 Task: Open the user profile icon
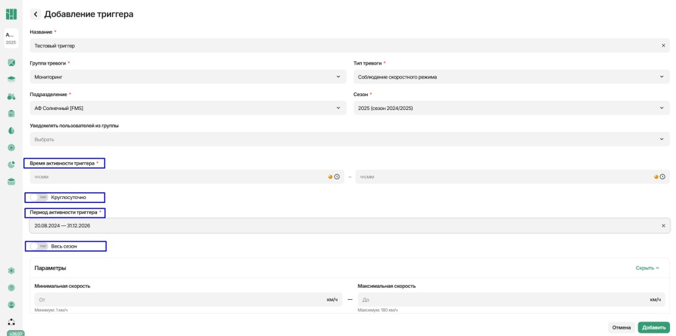(x=11, y=304)
